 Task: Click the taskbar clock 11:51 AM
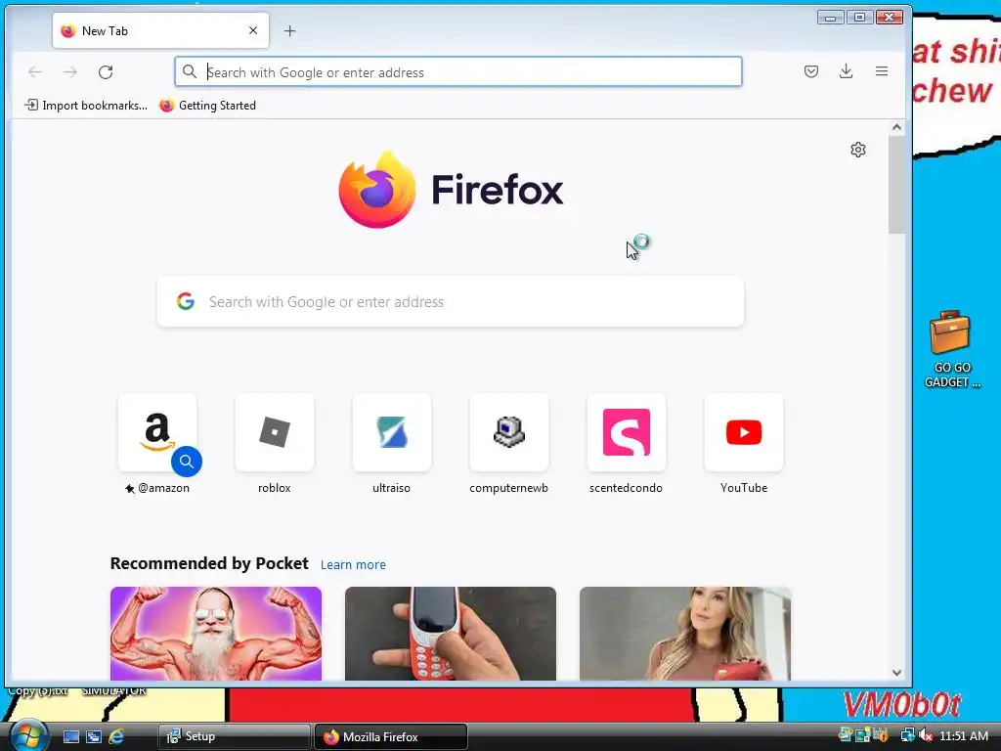point(964,735)
